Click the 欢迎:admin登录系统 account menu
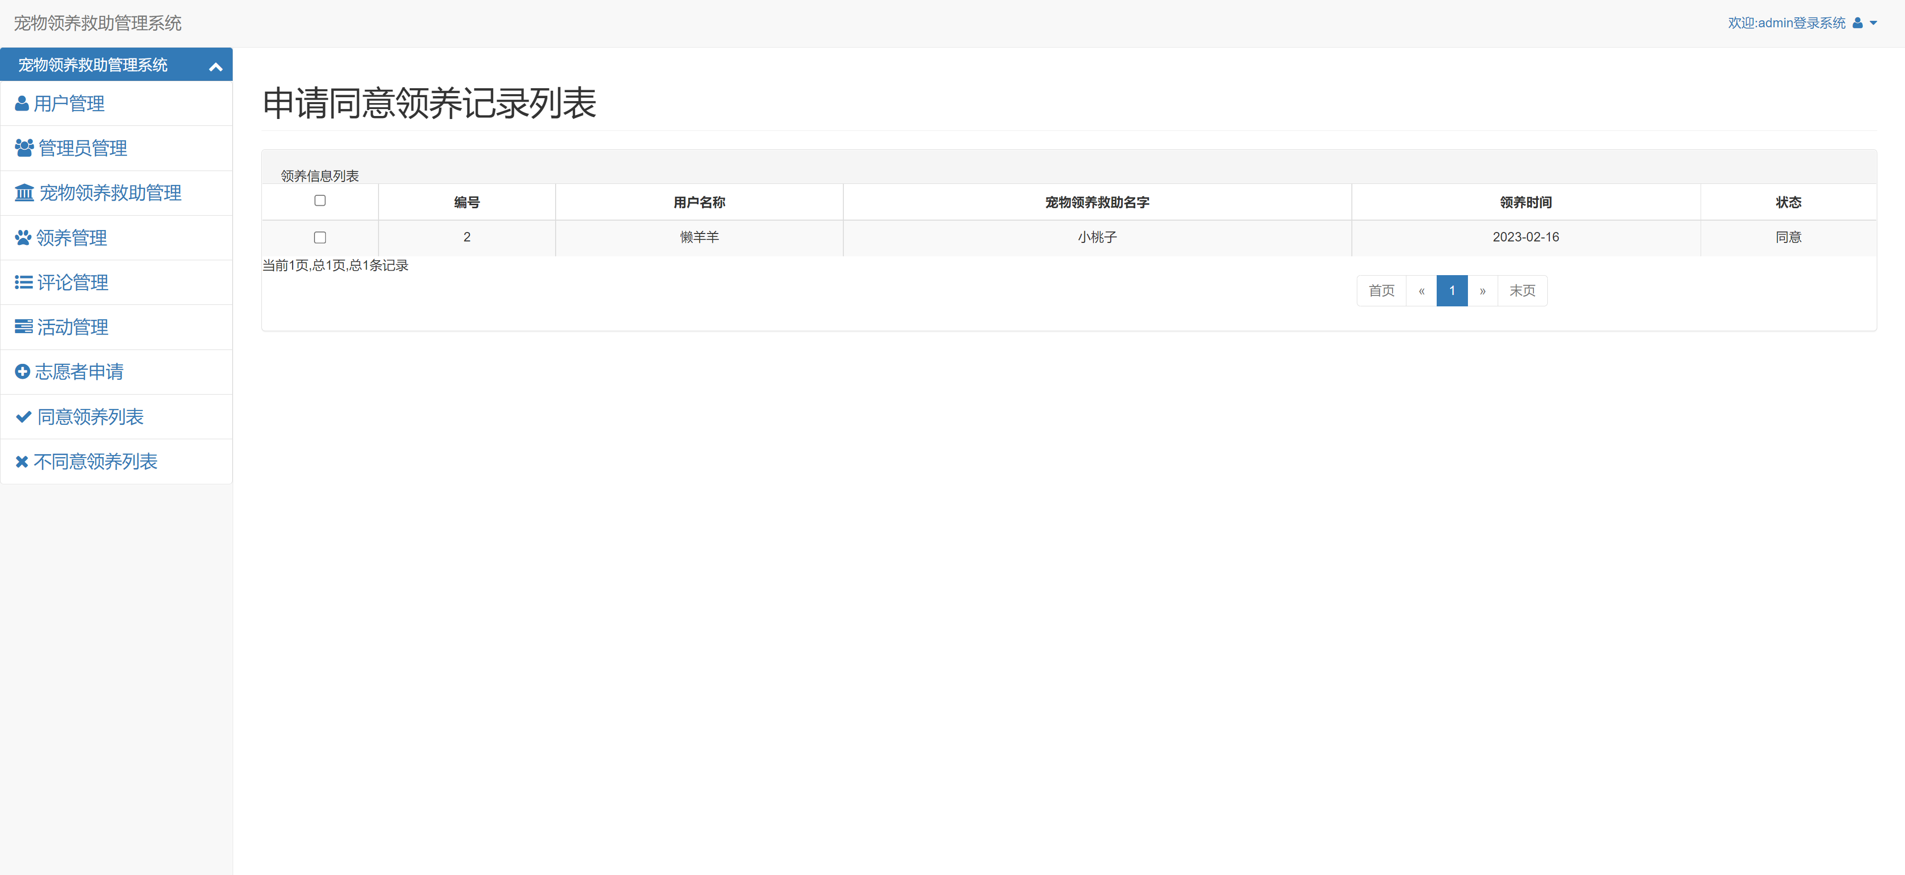 [x=1786, y=23]
